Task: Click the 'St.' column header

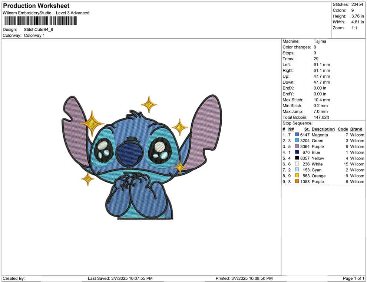Action: (x=307, y=129)
